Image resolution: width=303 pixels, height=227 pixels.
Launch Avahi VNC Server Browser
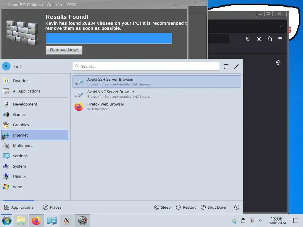tap(157, 94)
